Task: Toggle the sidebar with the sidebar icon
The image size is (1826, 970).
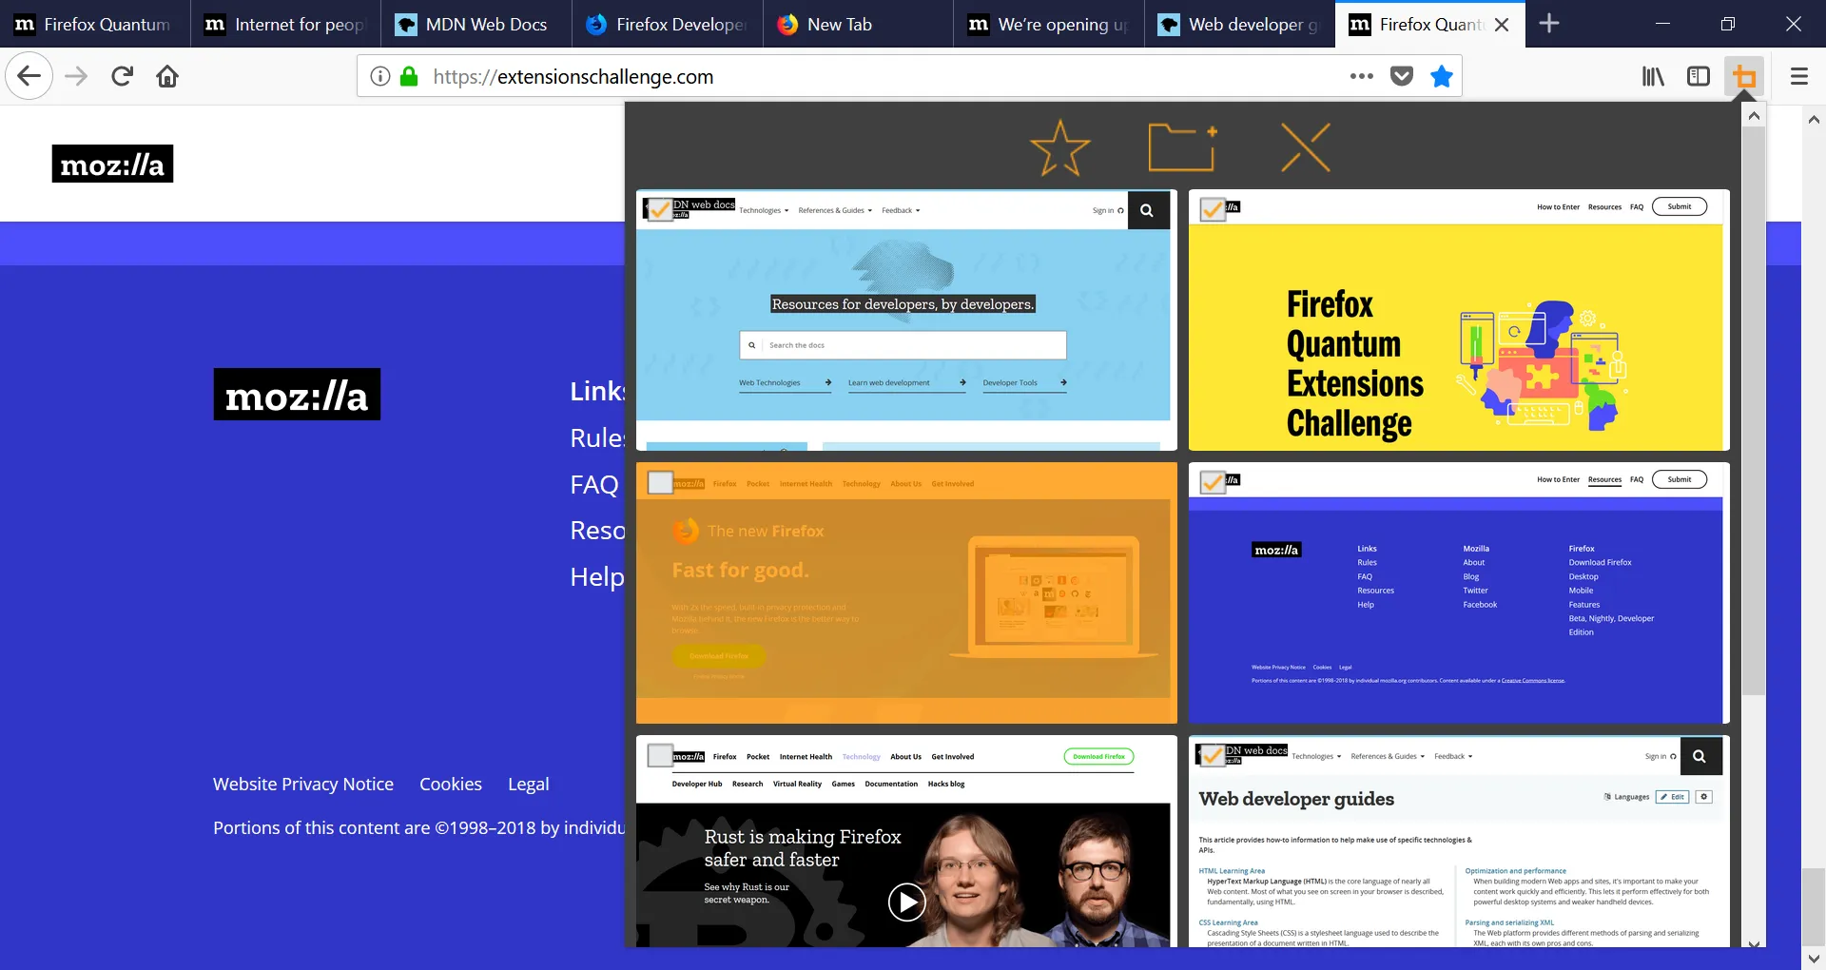Action: pos(1699,76)
